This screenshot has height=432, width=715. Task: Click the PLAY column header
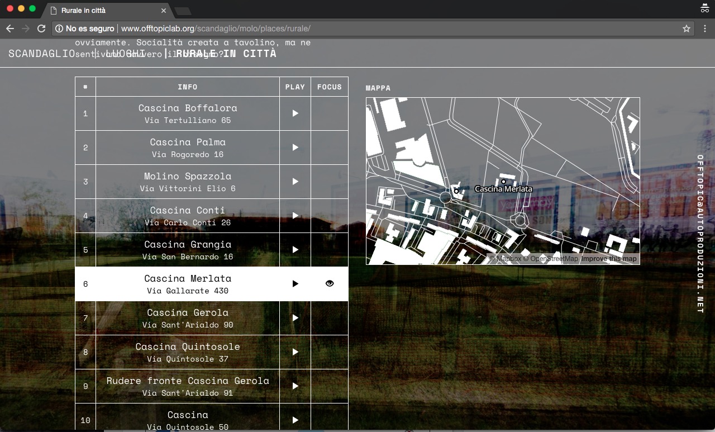coord(295,87)
